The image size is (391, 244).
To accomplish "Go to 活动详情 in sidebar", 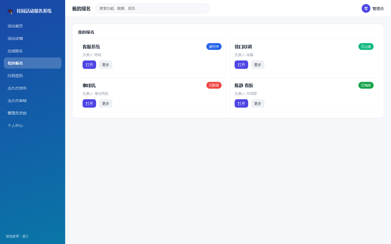I will click(x=33, y=38).
